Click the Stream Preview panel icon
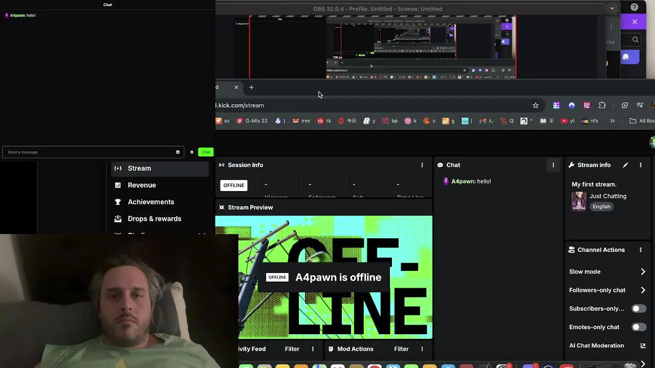The width and height of the screenshot is (655, 368). pyautogui.click(x=222, y=208)
